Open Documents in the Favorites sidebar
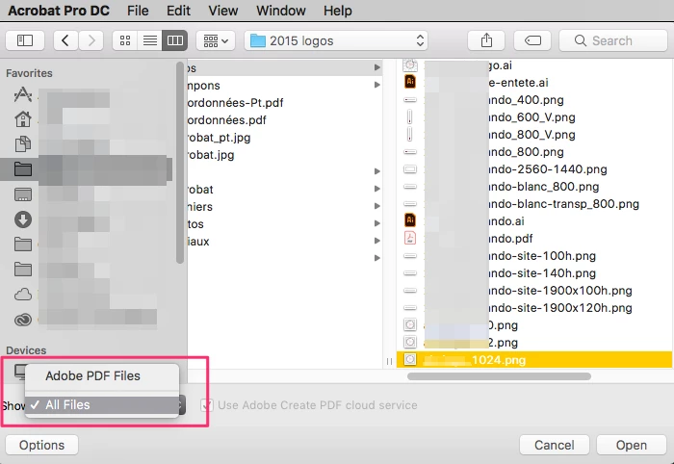The height and width of the screenshot is (464, 674). tap(23, 144)
